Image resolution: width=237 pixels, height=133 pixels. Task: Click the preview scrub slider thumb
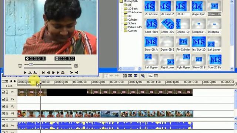pos(31,65)
